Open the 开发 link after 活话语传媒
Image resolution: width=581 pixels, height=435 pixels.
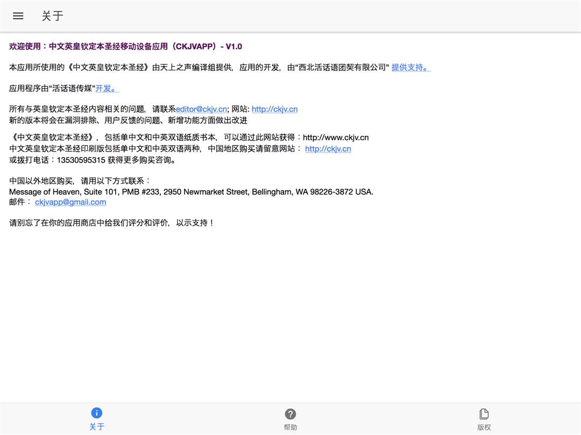click(x=107, y=89)
